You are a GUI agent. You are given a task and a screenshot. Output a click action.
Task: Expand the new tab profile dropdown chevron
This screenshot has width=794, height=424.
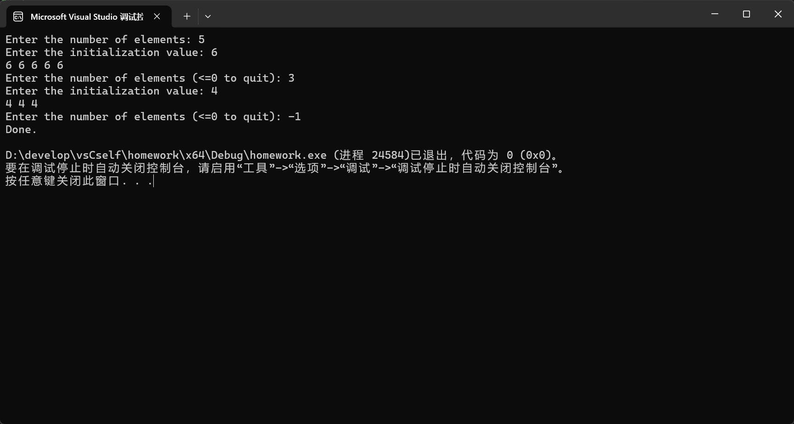(208, 17)
